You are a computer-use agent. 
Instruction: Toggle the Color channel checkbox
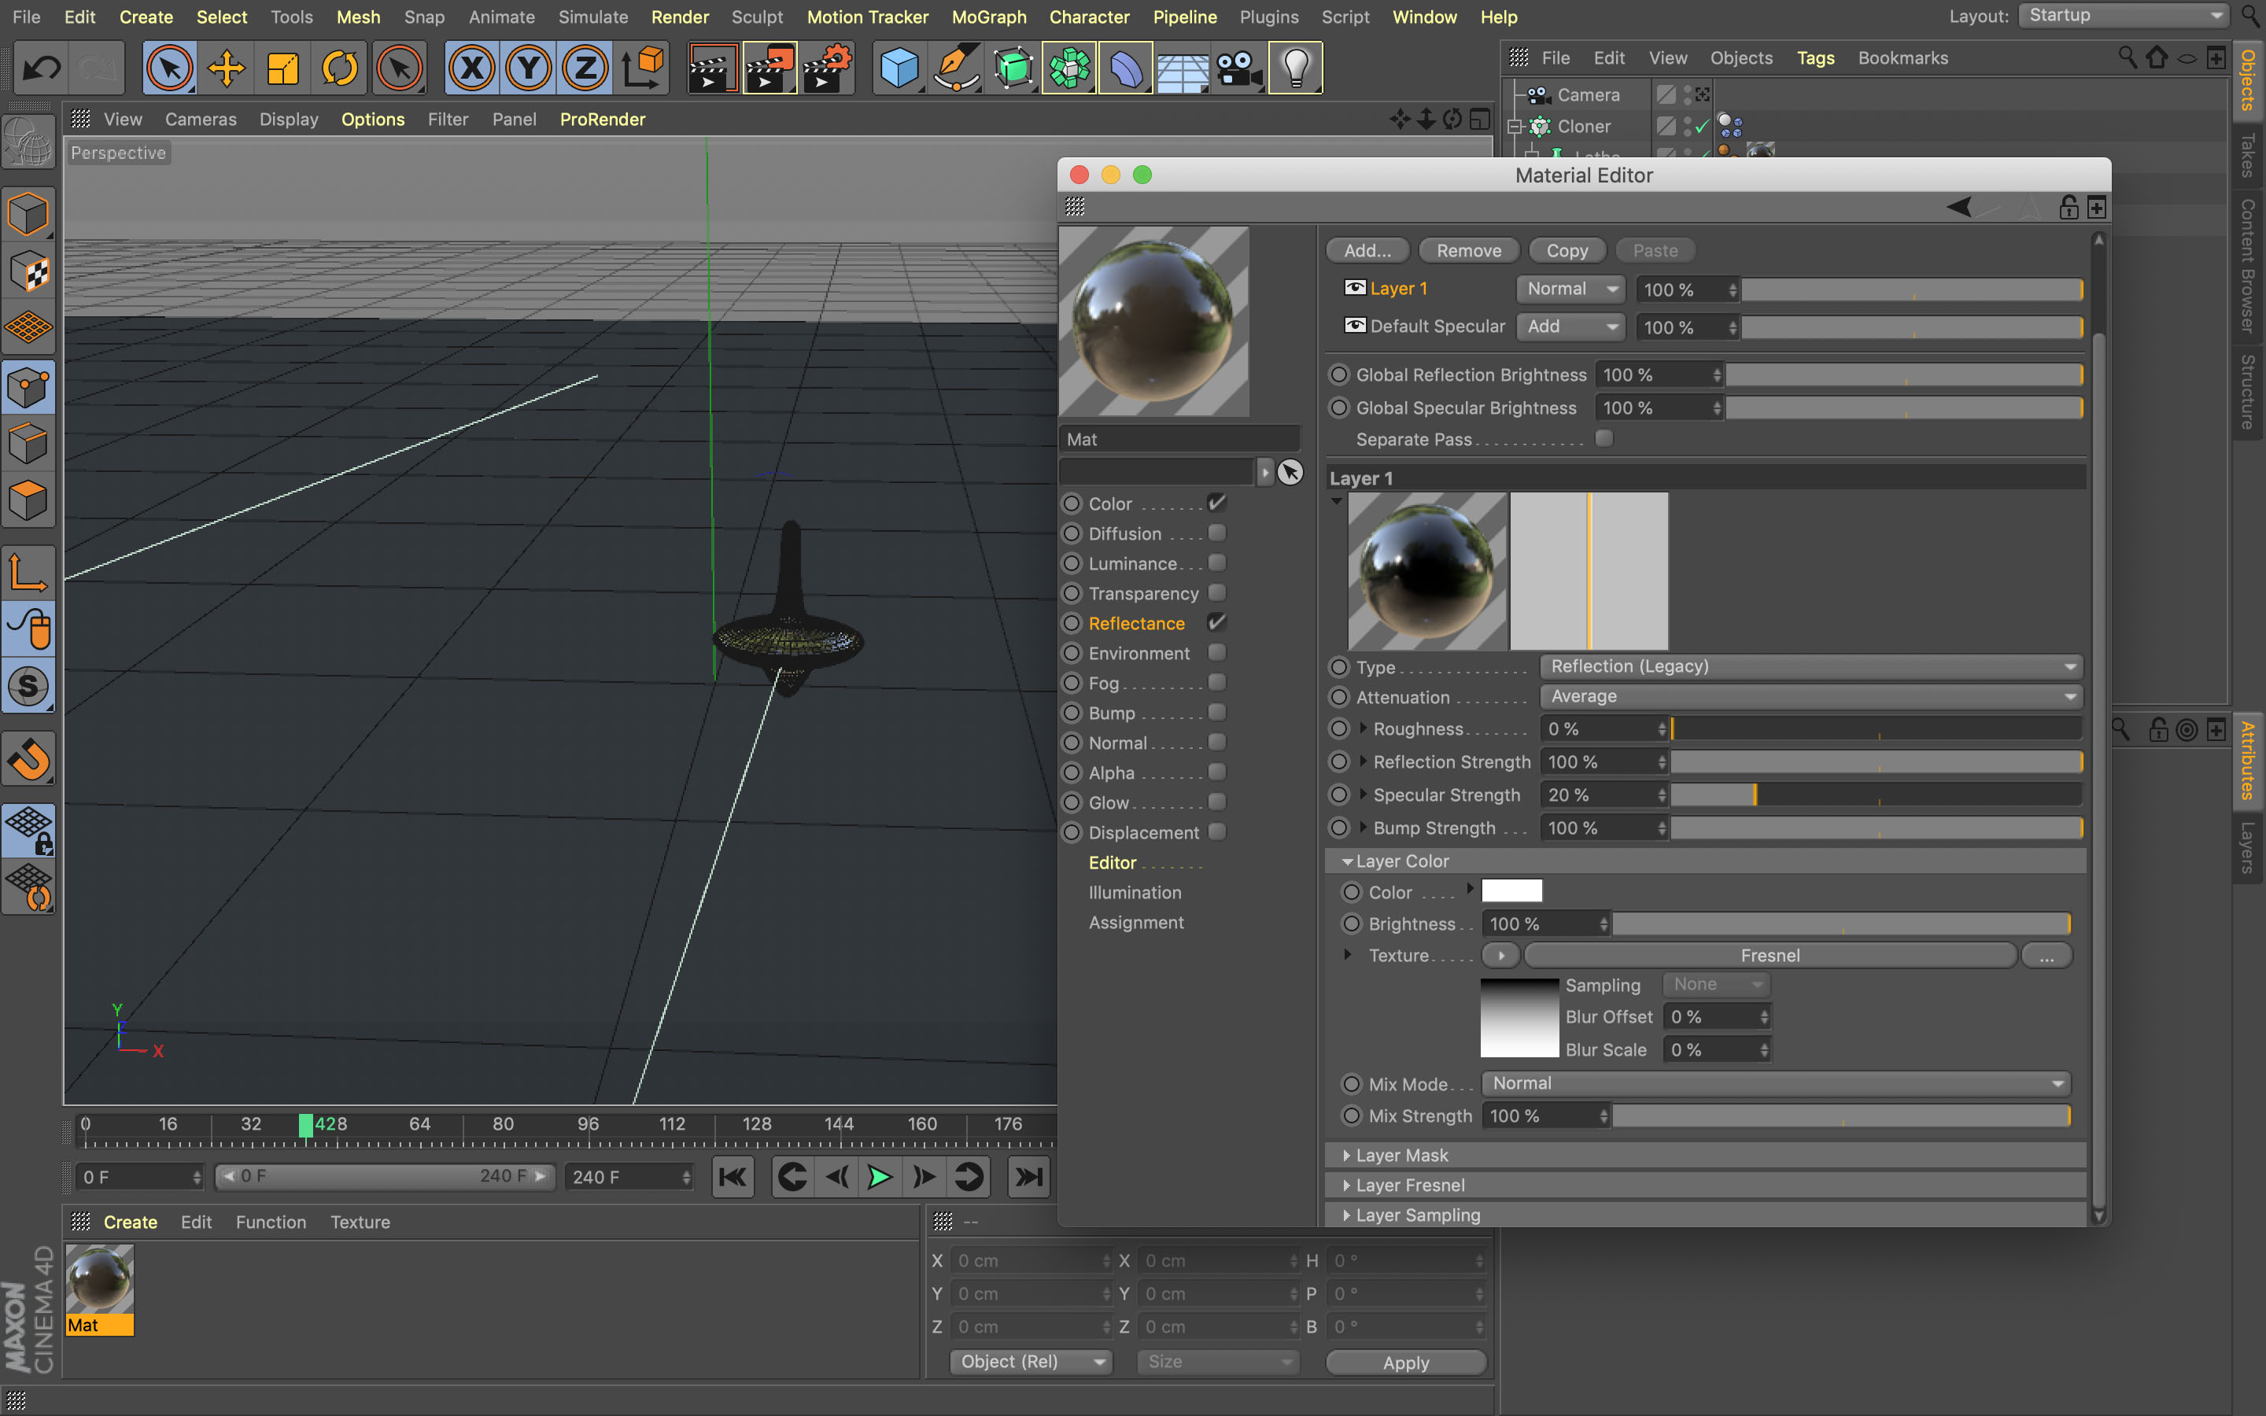[x=1216, y=503]
